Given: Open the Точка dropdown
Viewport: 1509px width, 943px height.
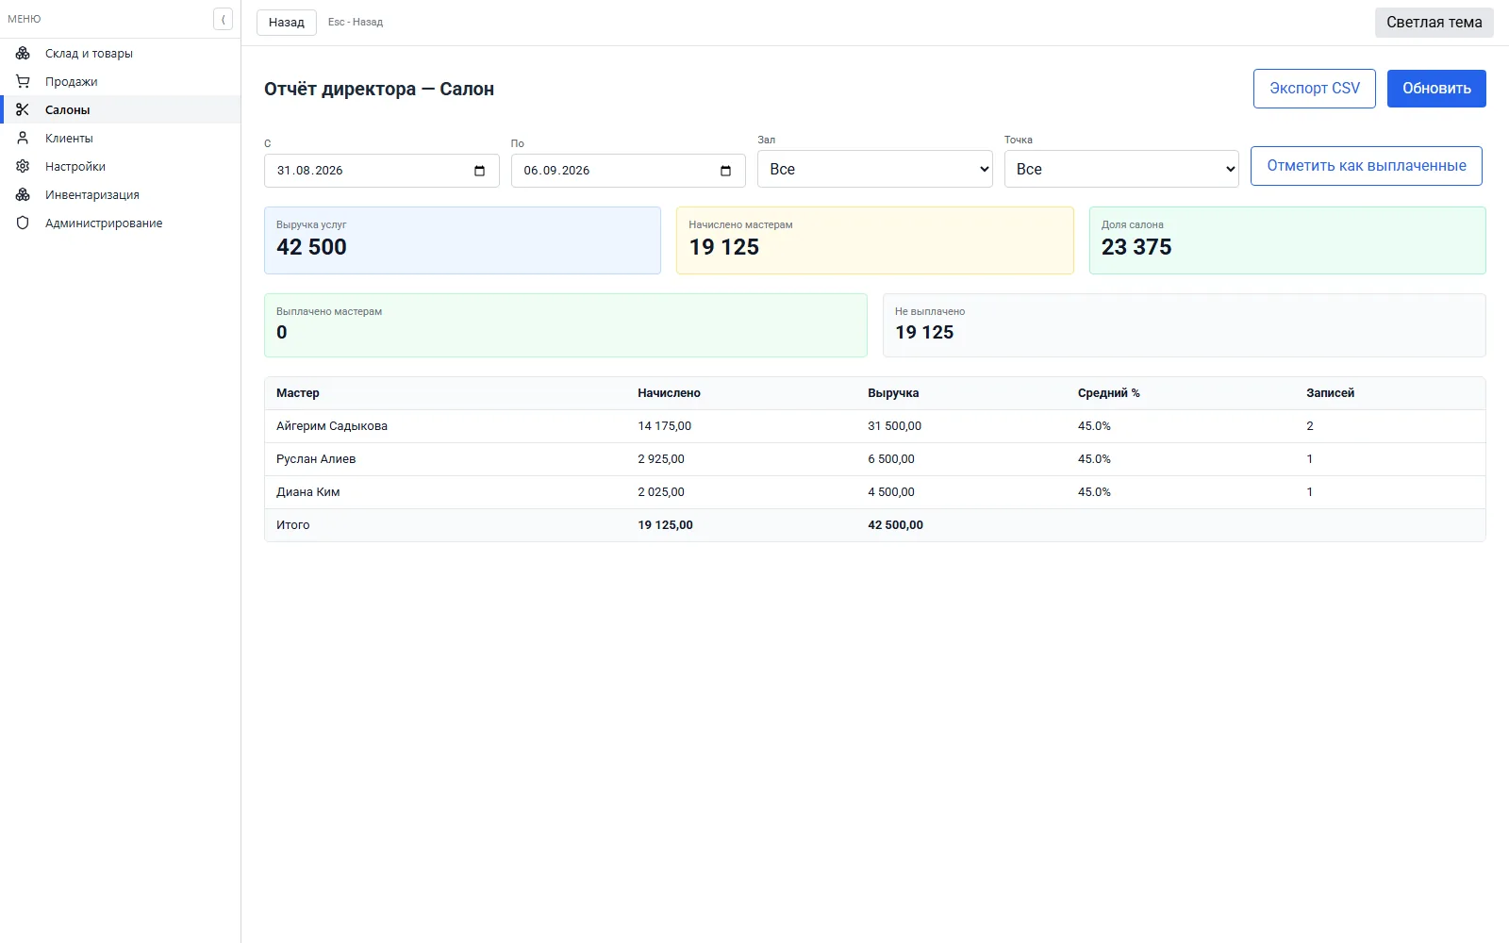Looking at the screenshot, I should click(1121, 170).
